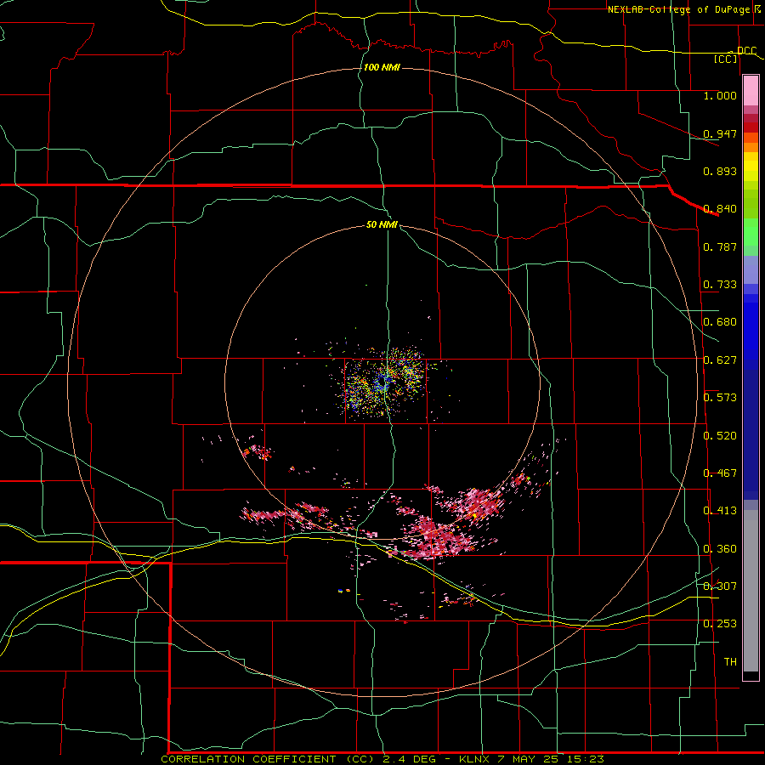
Task: Click the 0.467 color scale value
Action: click(x=720, y=473)
